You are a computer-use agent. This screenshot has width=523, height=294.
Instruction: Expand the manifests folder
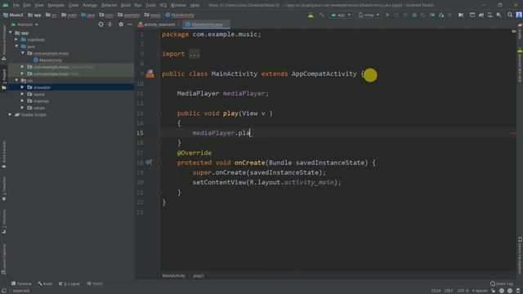pos(16,39)
